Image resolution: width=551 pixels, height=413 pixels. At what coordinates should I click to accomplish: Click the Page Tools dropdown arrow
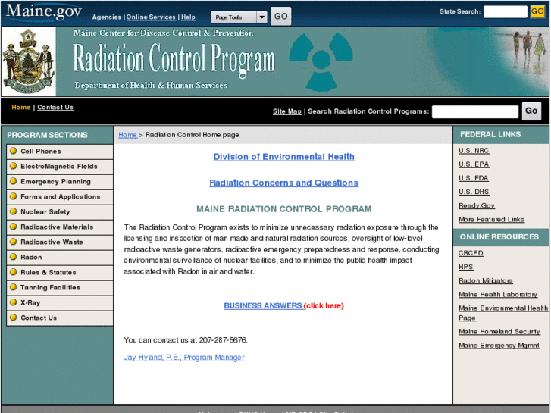point(261,17)
